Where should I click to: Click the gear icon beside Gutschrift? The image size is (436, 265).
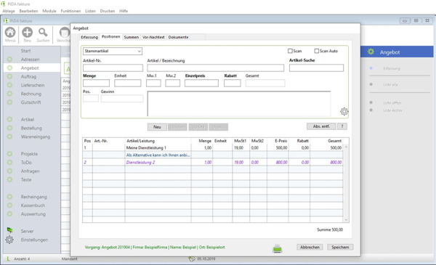tap(9, 102)
